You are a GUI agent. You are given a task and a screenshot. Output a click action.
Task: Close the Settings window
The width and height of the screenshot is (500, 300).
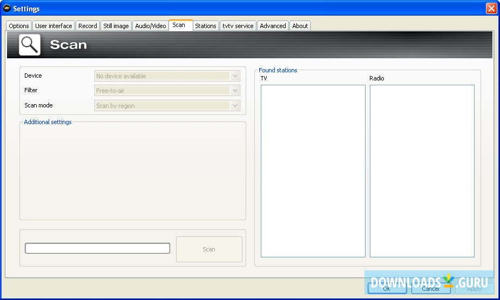click(x=491, y=8)
